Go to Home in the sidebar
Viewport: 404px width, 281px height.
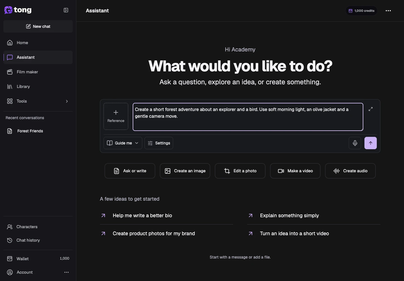coord(38,43)
